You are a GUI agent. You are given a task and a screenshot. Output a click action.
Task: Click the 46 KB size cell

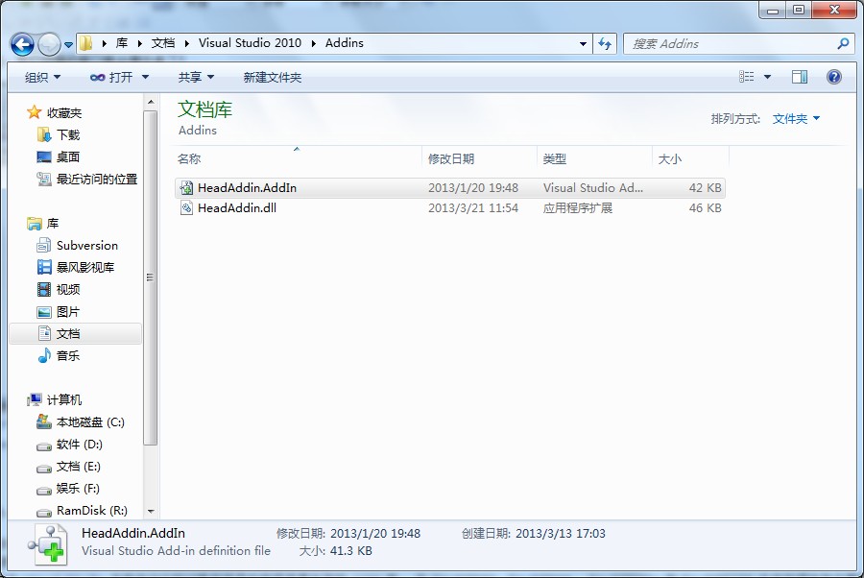tap(705, 207)
